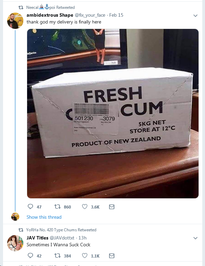Viewport: 205px width, 266px height.
Task: Retweet the JAV Titles tweet
Action: [57, 256]
